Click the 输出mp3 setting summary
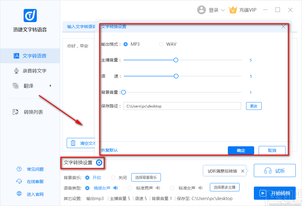 95,199
